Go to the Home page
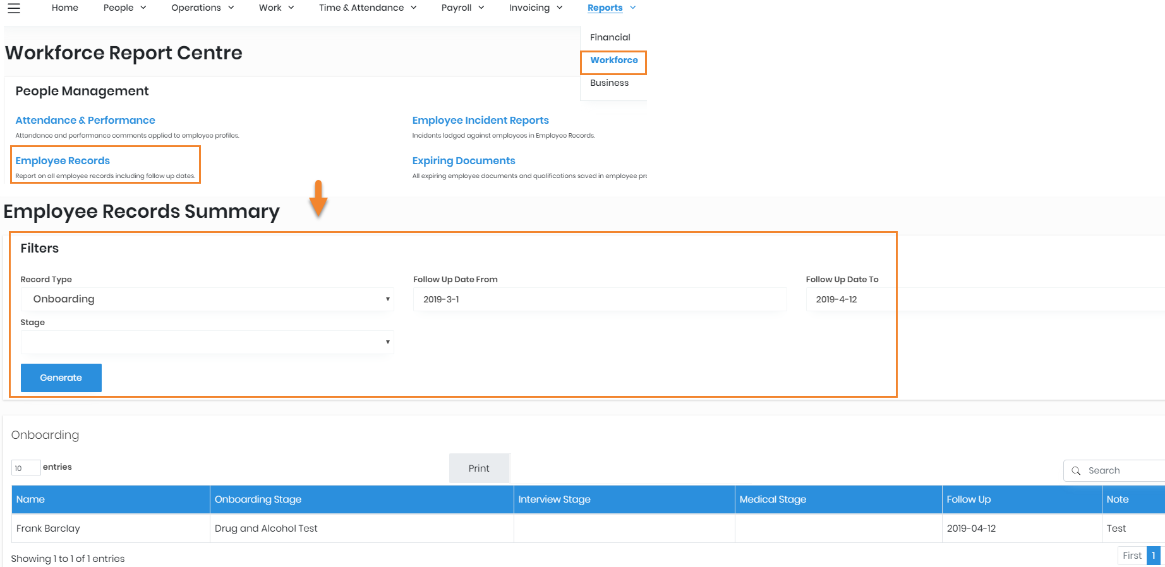The height and width of the screenshot is (567, 1165). tap(65, 8)
